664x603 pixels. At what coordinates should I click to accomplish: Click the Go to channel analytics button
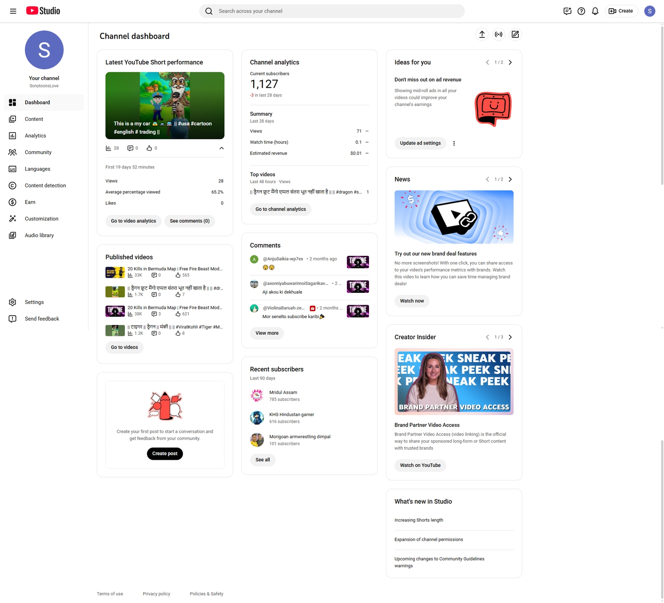281,209
